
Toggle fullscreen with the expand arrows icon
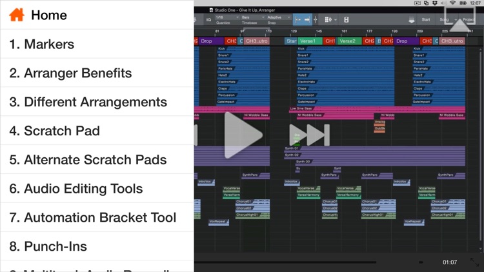(474, 262)
